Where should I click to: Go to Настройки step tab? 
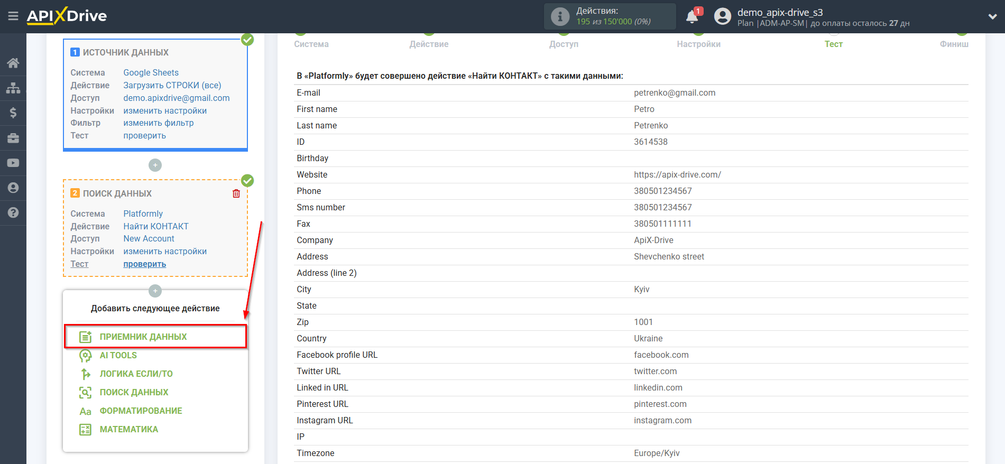point(698,44)
